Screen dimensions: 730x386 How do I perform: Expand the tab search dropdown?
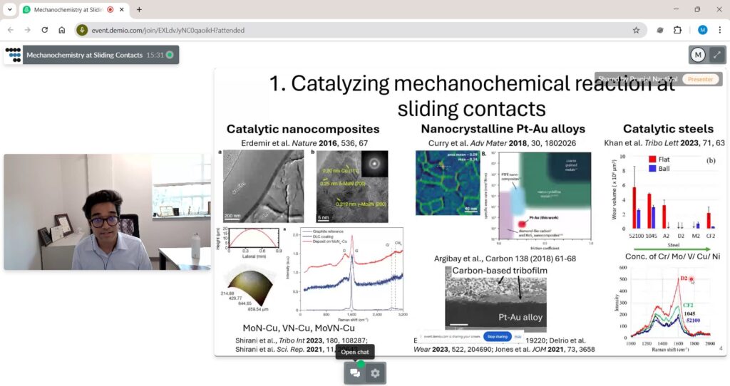pyautogui.click(x=9, y=9)
